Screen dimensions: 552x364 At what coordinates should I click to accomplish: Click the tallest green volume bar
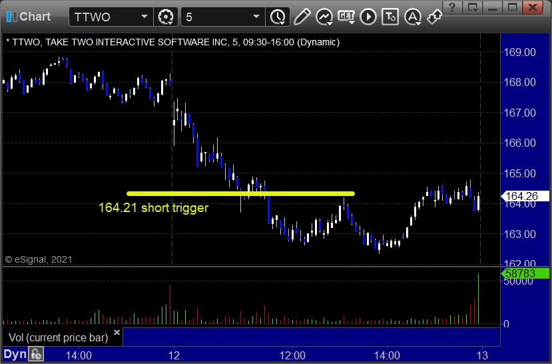[479, 299]
